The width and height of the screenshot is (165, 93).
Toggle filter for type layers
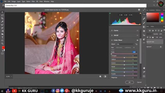tap(156, 30)
